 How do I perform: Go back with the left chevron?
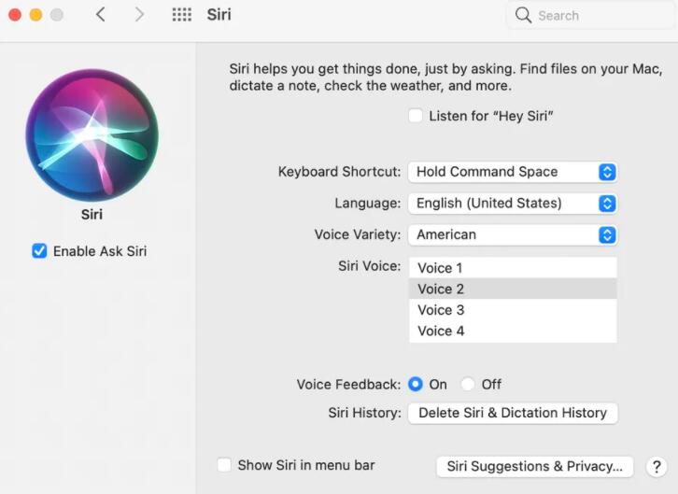click(100, 15)
